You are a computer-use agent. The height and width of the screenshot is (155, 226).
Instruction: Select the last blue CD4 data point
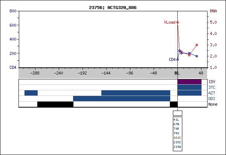pos(197,56)
